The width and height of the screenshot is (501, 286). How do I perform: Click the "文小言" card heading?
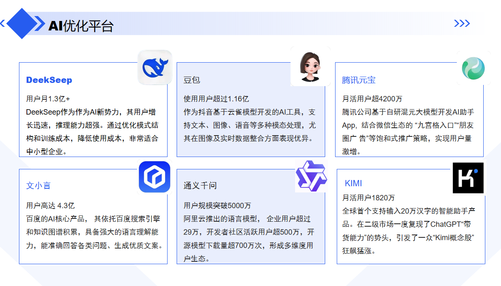click(x=38, y=186)
